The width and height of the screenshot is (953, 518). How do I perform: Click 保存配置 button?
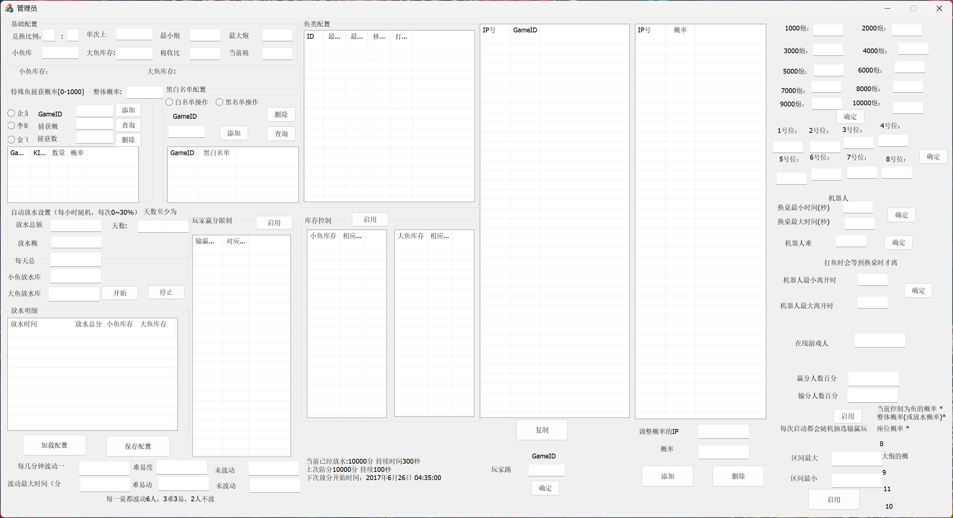pos(138,446)
